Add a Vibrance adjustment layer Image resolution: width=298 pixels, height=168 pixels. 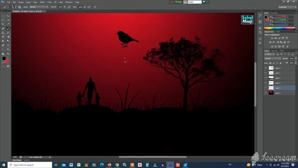(287, 38)
